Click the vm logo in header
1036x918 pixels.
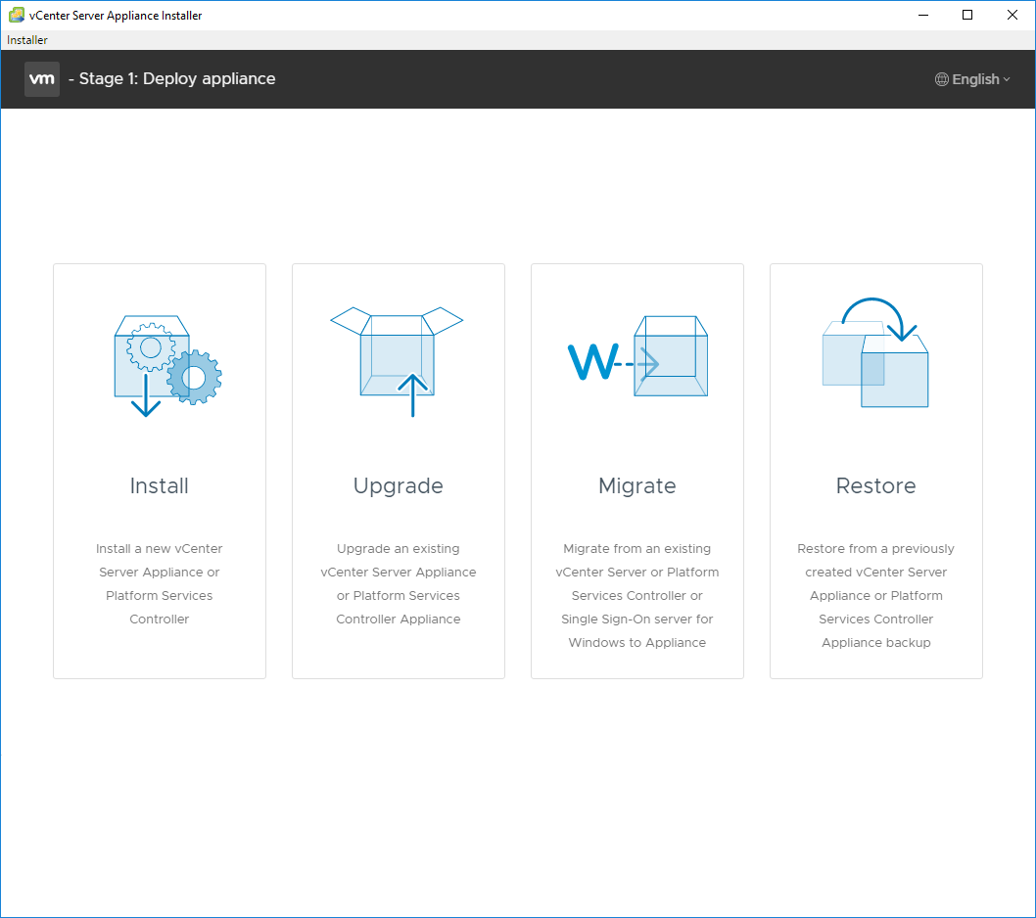[x=42, y=78]
